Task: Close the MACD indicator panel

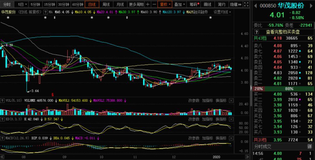Action: pos(231,138)
